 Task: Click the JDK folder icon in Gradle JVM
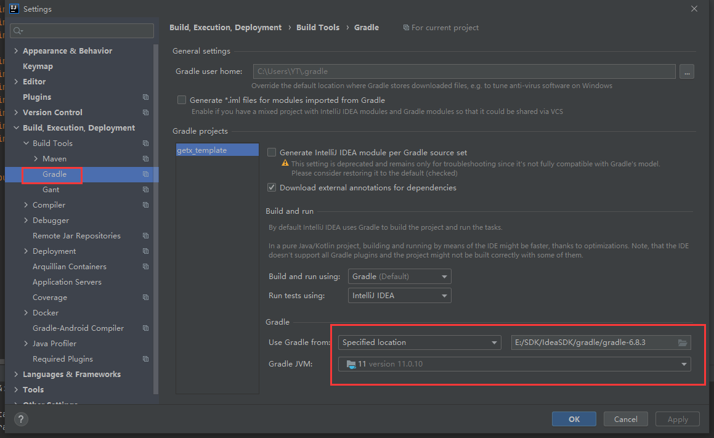click(351, 364)
